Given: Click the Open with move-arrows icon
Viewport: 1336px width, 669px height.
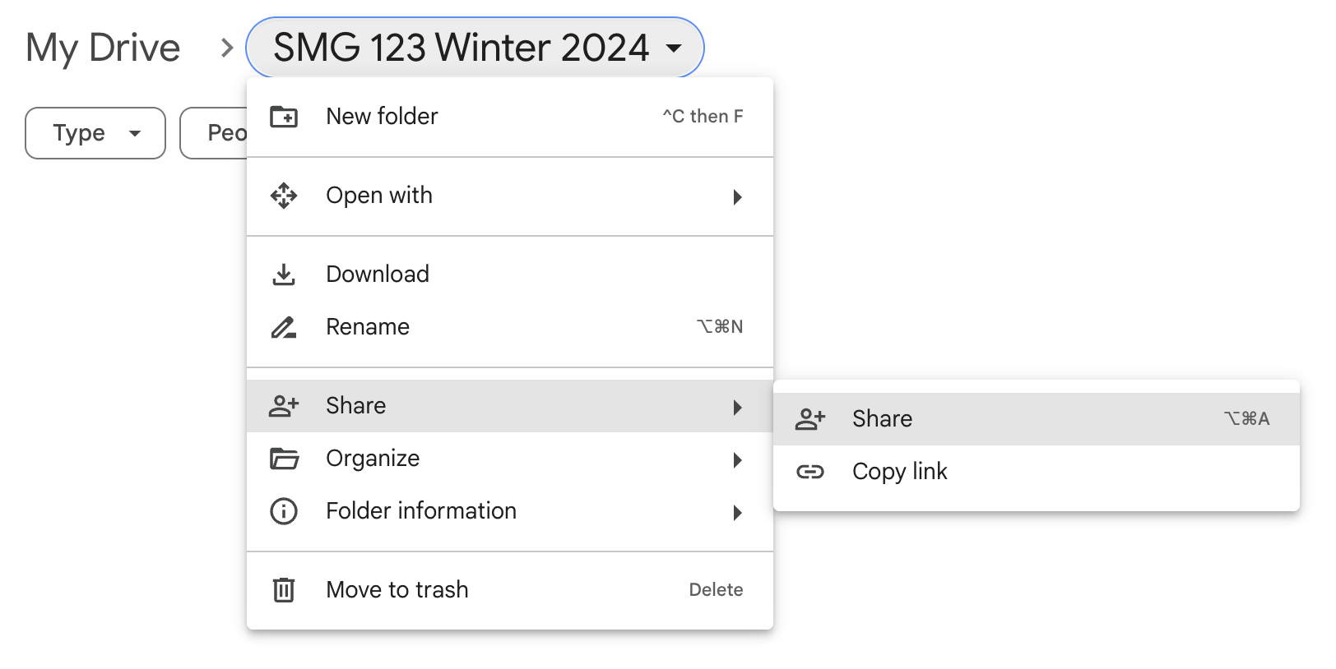Looking at the screenshot, I should pyautogui.click(x=284, y=196).
